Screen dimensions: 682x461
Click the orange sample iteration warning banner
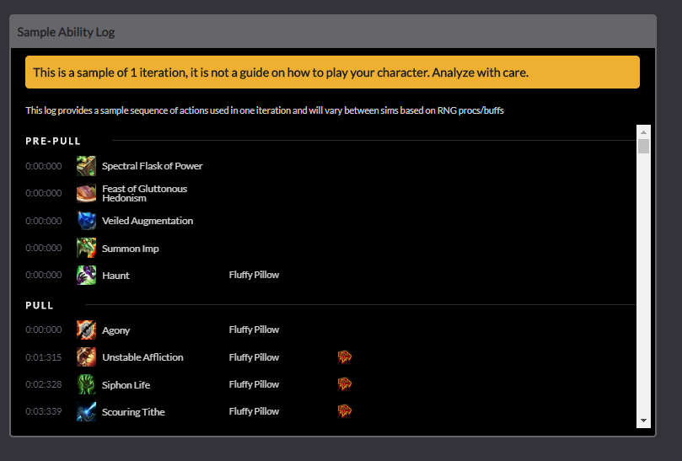pyautogui.click(x=332, y=72)
